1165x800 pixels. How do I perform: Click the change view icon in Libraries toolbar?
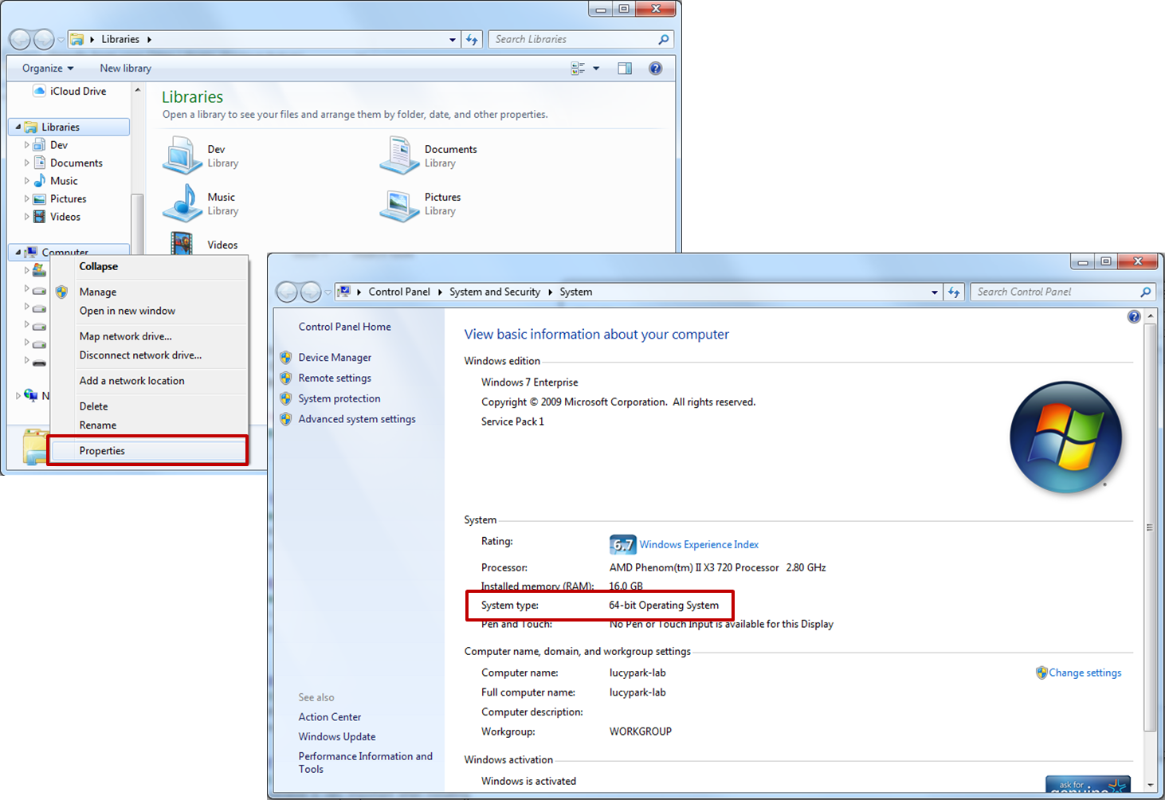(578, 69)
